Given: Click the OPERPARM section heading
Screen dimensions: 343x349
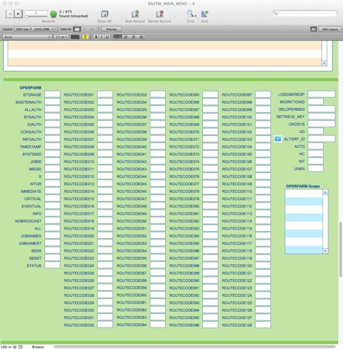Looking at the screenshot, I should click(31, 87).
